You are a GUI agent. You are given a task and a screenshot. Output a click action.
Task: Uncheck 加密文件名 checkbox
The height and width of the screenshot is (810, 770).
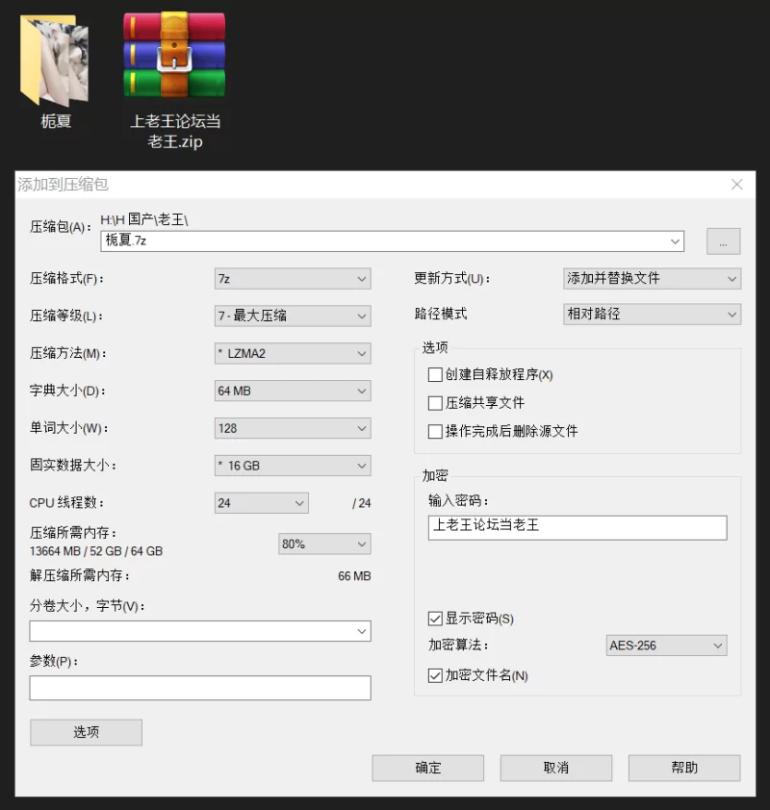click(x=435, y=675)
